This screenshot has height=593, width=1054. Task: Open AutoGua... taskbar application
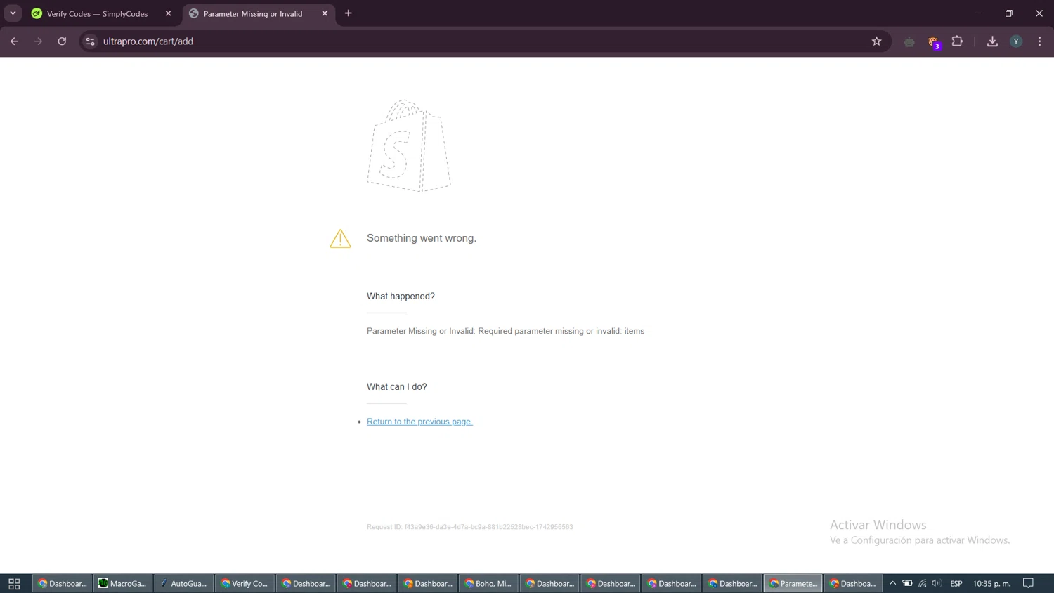click(x=183, y=583)
